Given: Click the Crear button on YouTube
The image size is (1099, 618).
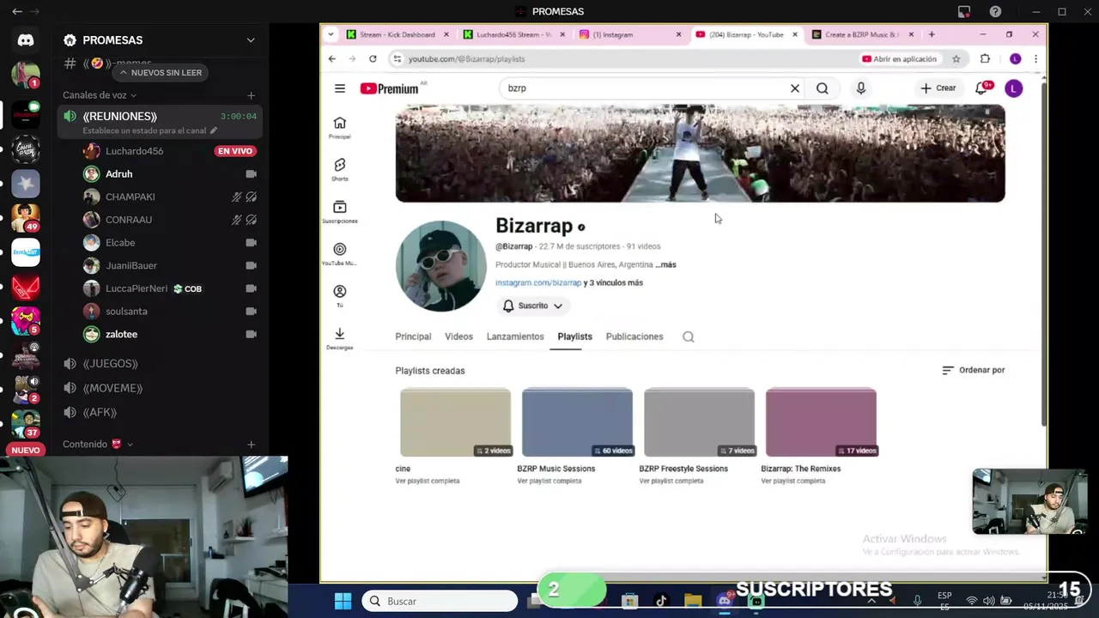Looking at the screenshot, I should (x=938, y=88).
